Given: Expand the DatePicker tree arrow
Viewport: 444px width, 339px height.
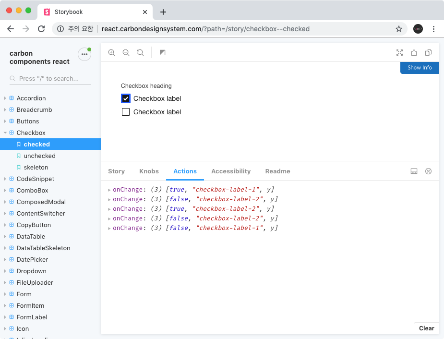Looking at the screenshot, I should 5,259.
